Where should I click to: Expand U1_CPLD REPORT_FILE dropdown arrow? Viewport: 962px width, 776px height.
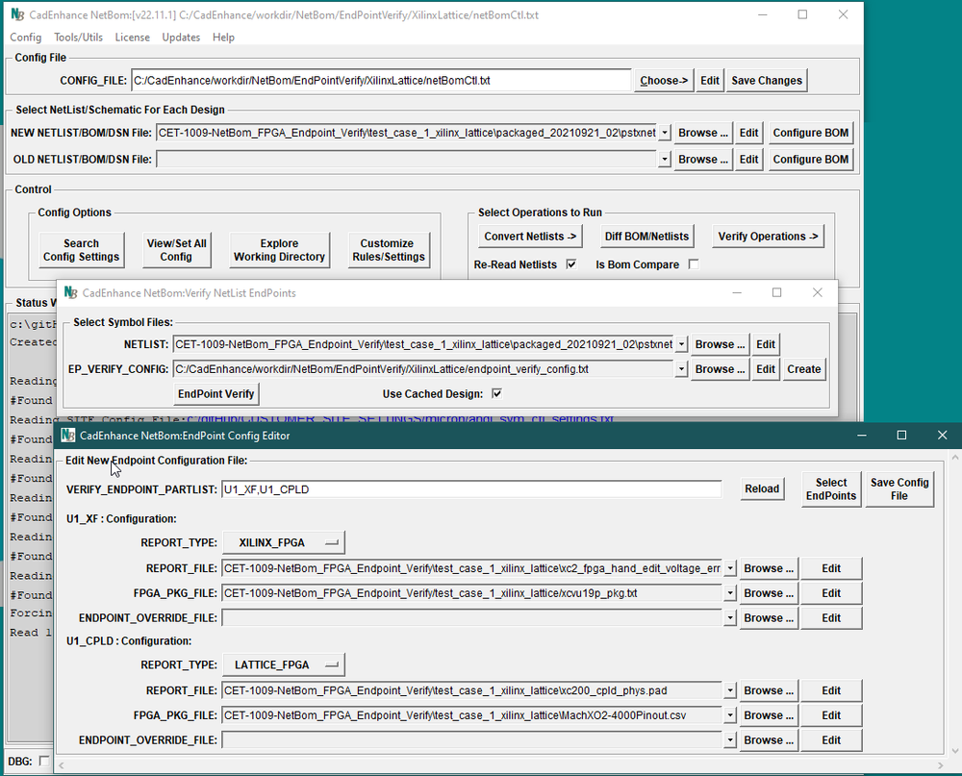click(729, 690)
